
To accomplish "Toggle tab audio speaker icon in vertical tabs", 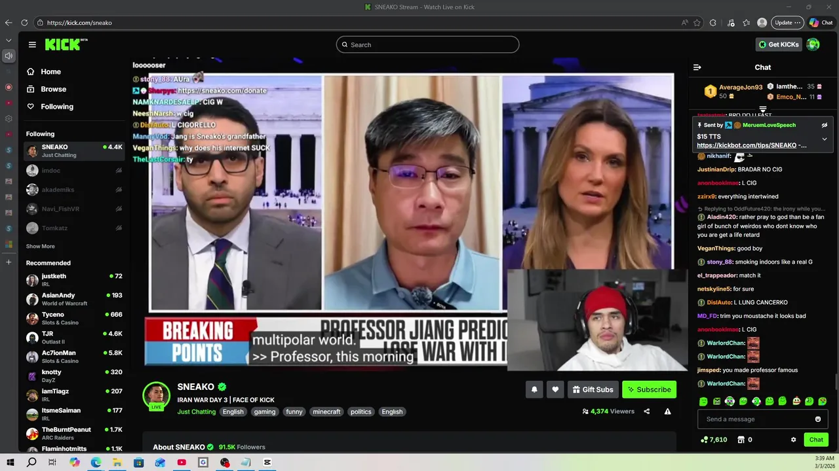I will (x=9, y=56).
